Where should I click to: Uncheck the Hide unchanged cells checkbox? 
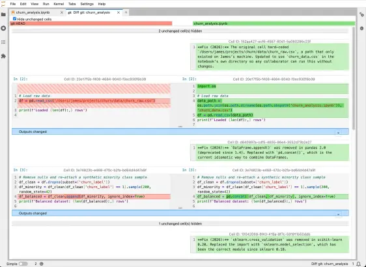pyautogui.click(x=15, y=19)
